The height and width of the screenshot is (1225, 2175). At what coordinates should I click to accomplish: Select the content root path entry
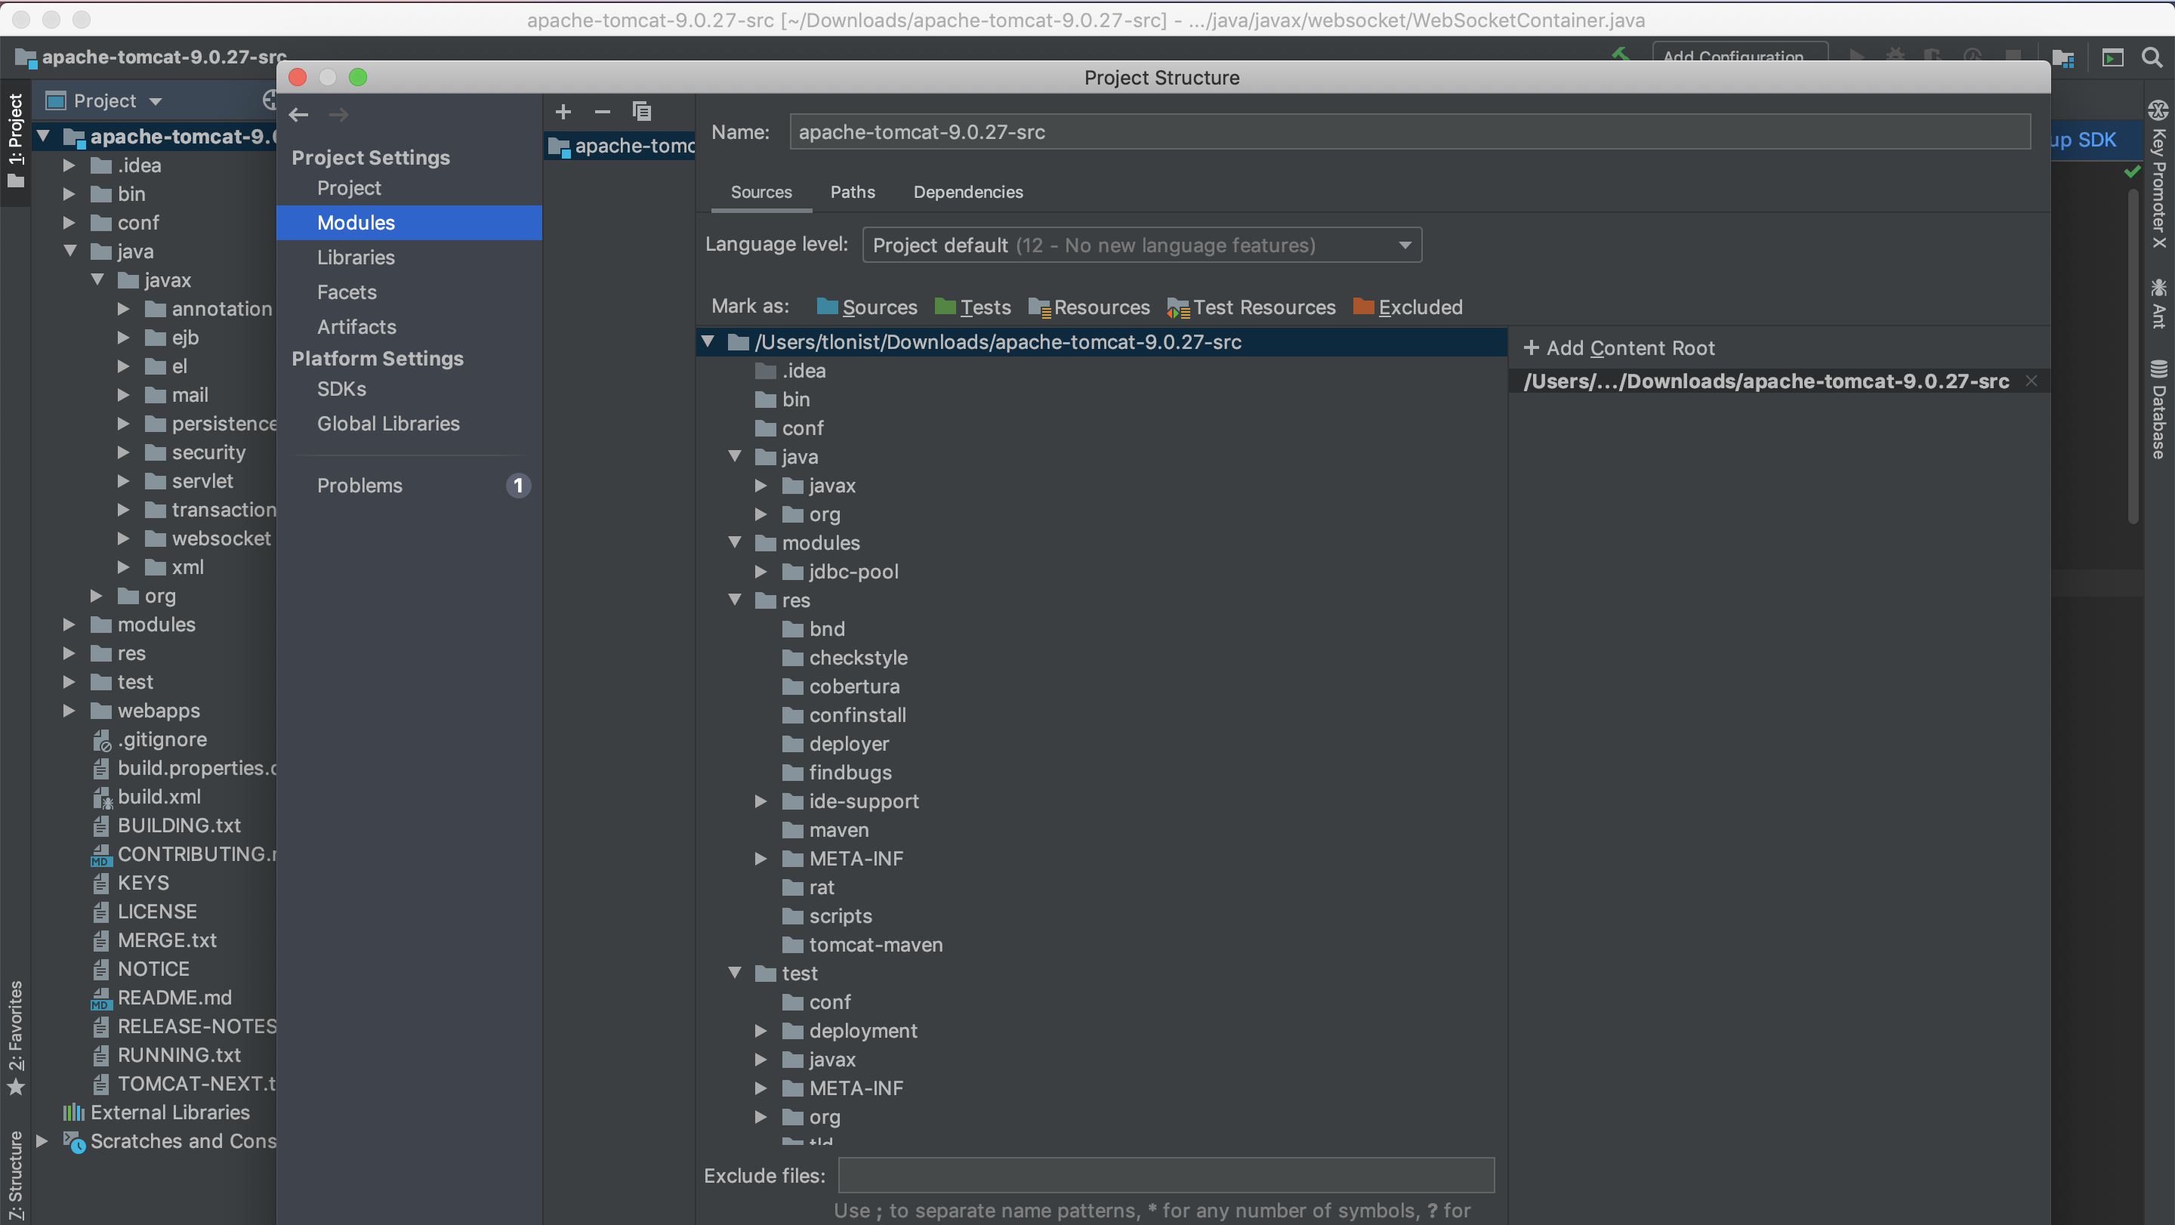point(1766,381)
